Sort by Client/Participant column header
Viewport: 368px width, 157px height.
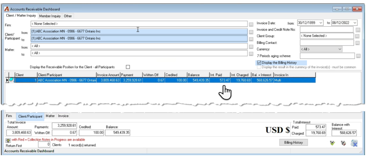pos(67,75)
